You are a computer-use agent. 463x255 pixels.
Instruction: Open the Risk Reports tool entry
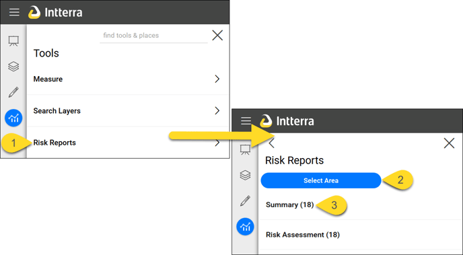point(128,143)
